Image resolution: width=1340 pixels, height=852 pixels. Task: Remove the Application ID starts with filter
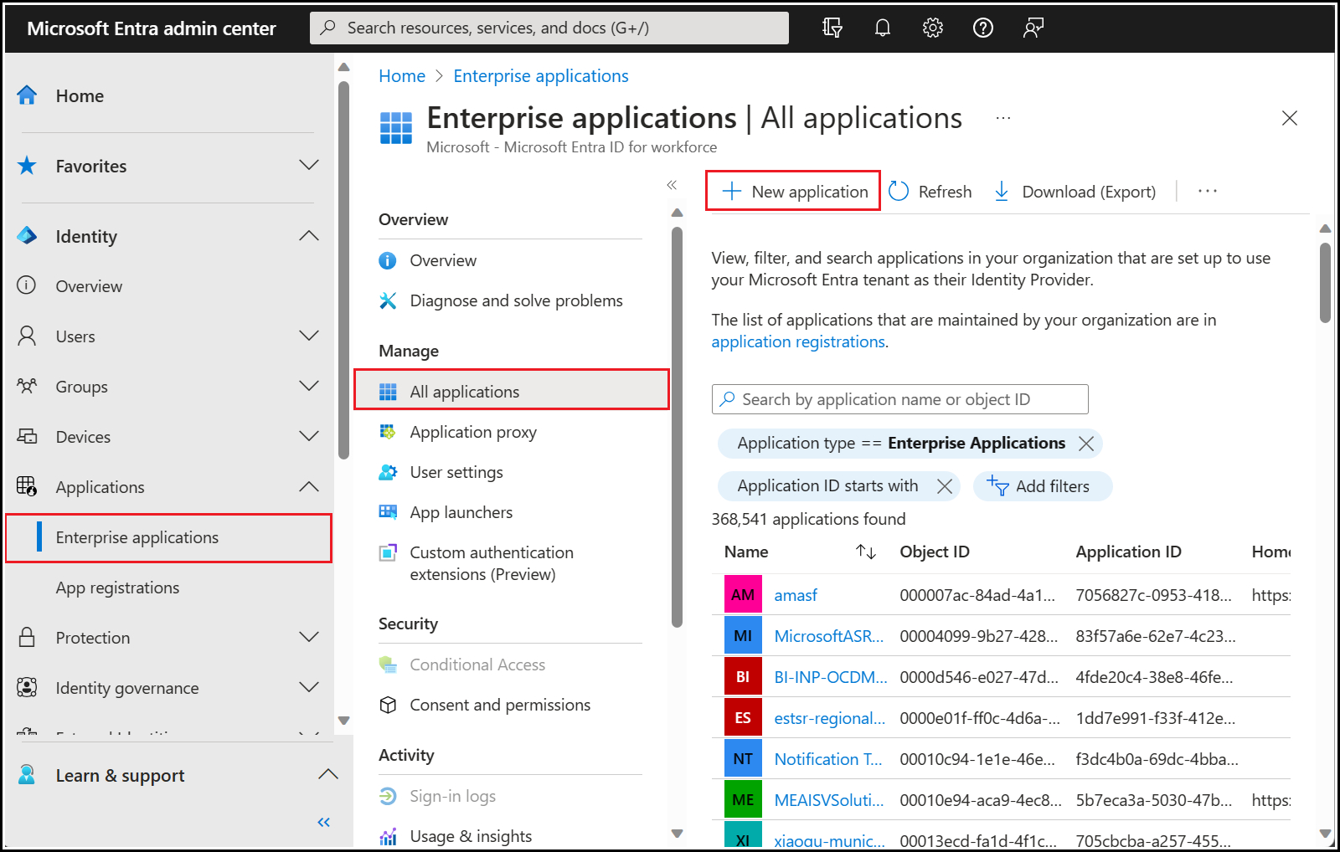944,486
